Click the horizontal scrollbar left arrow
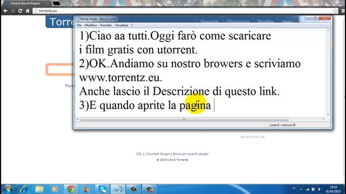 click(77, 119)
